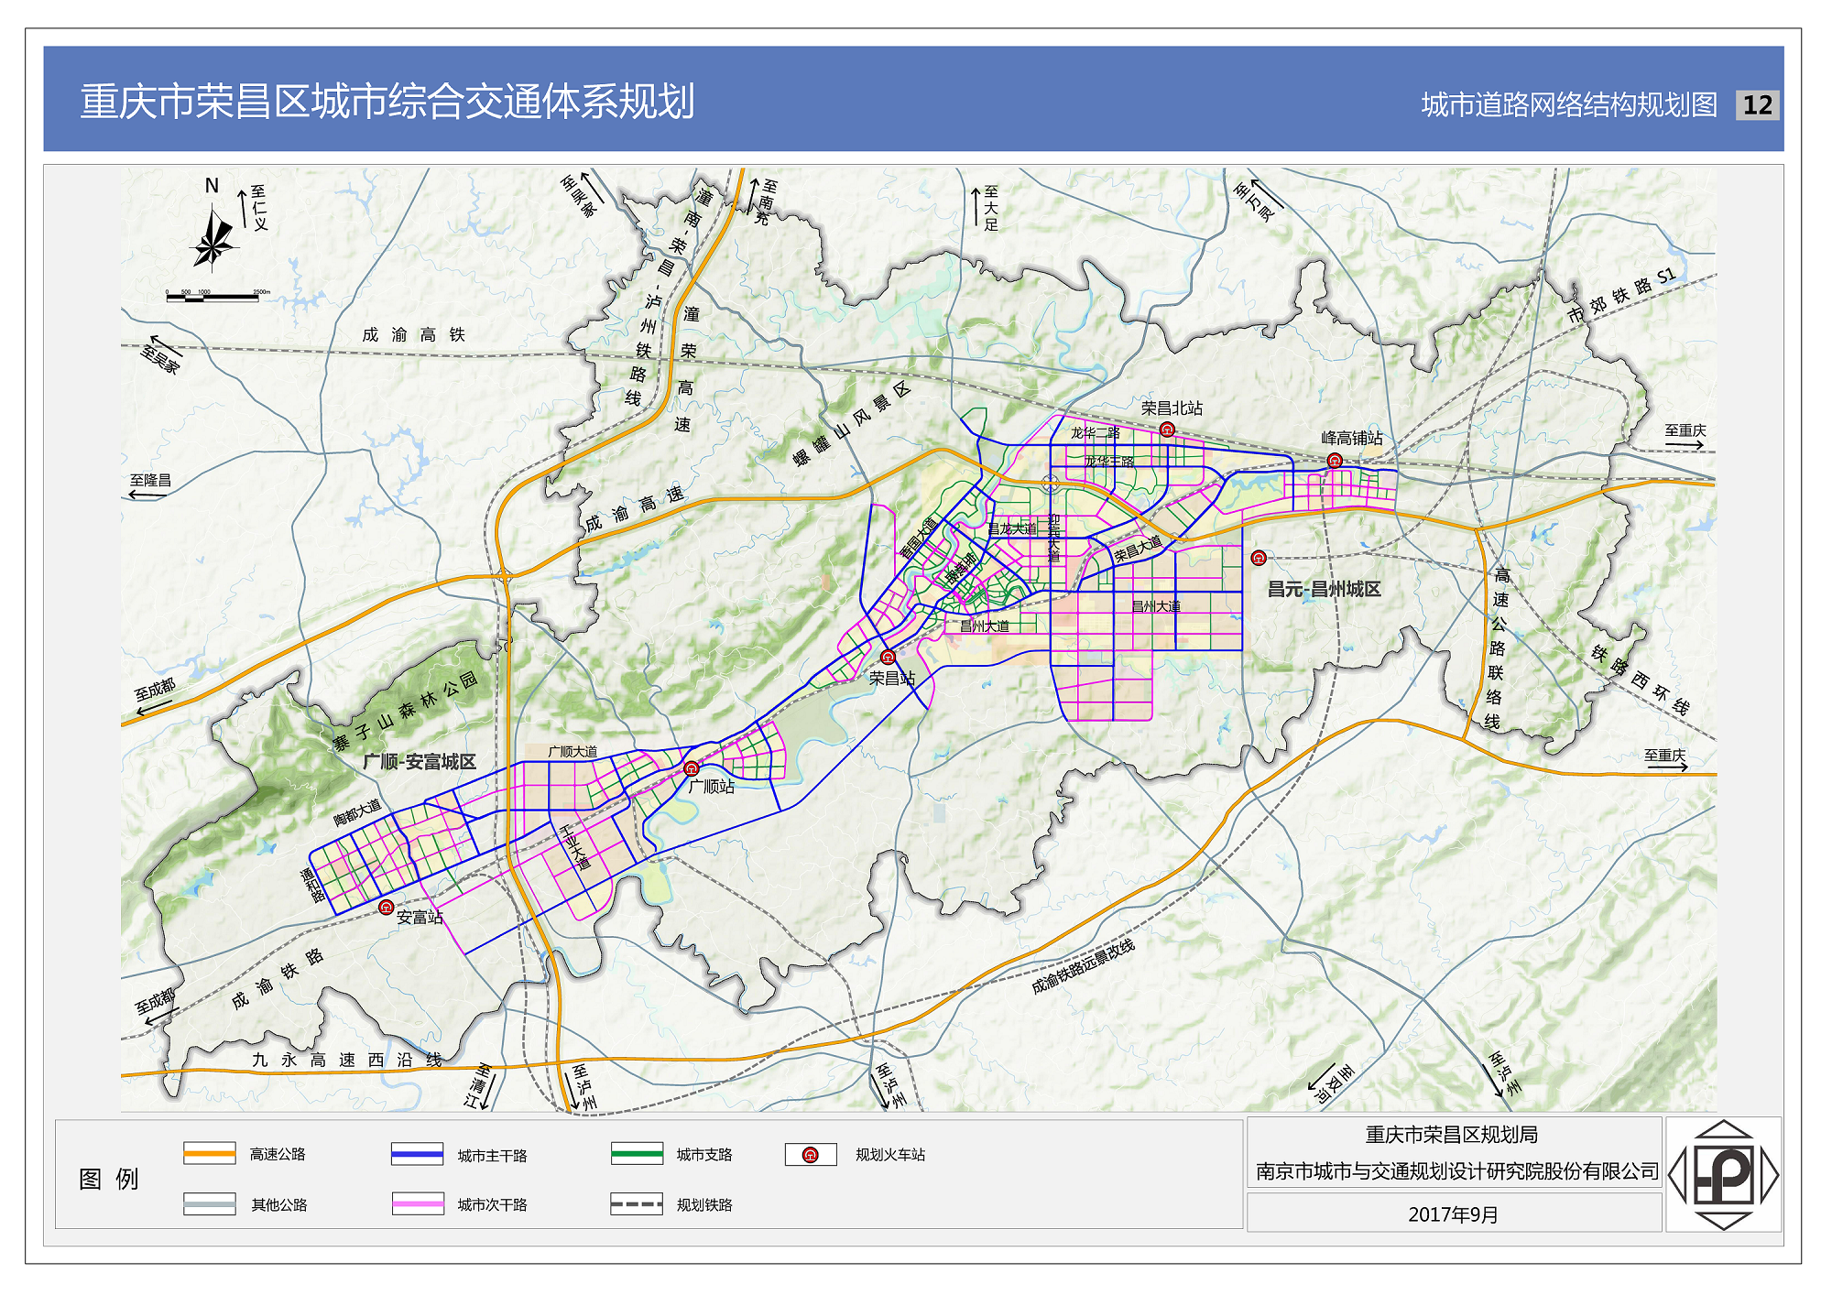Click the 荣昌北站 railway station marker

coord(1167,429)
